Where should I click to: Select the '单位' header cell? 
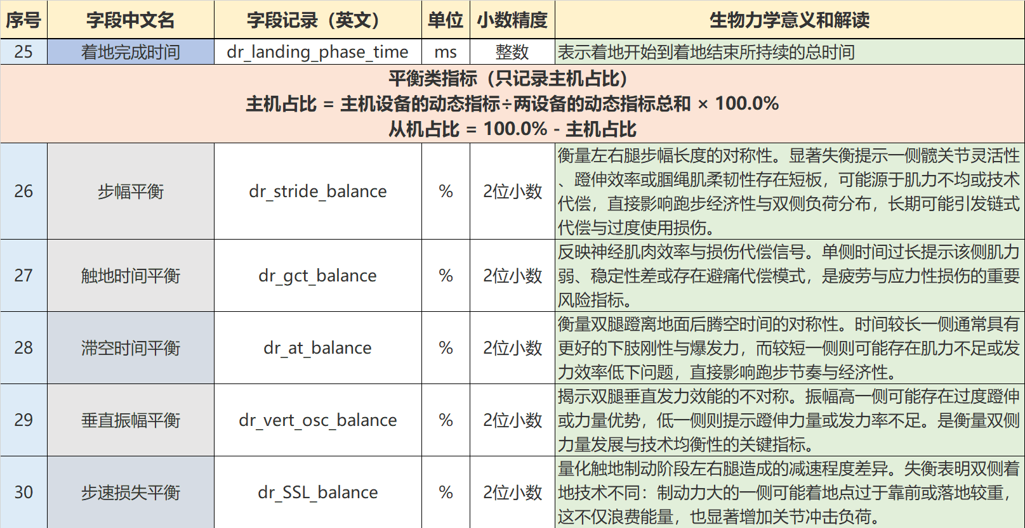click(446, 20)
